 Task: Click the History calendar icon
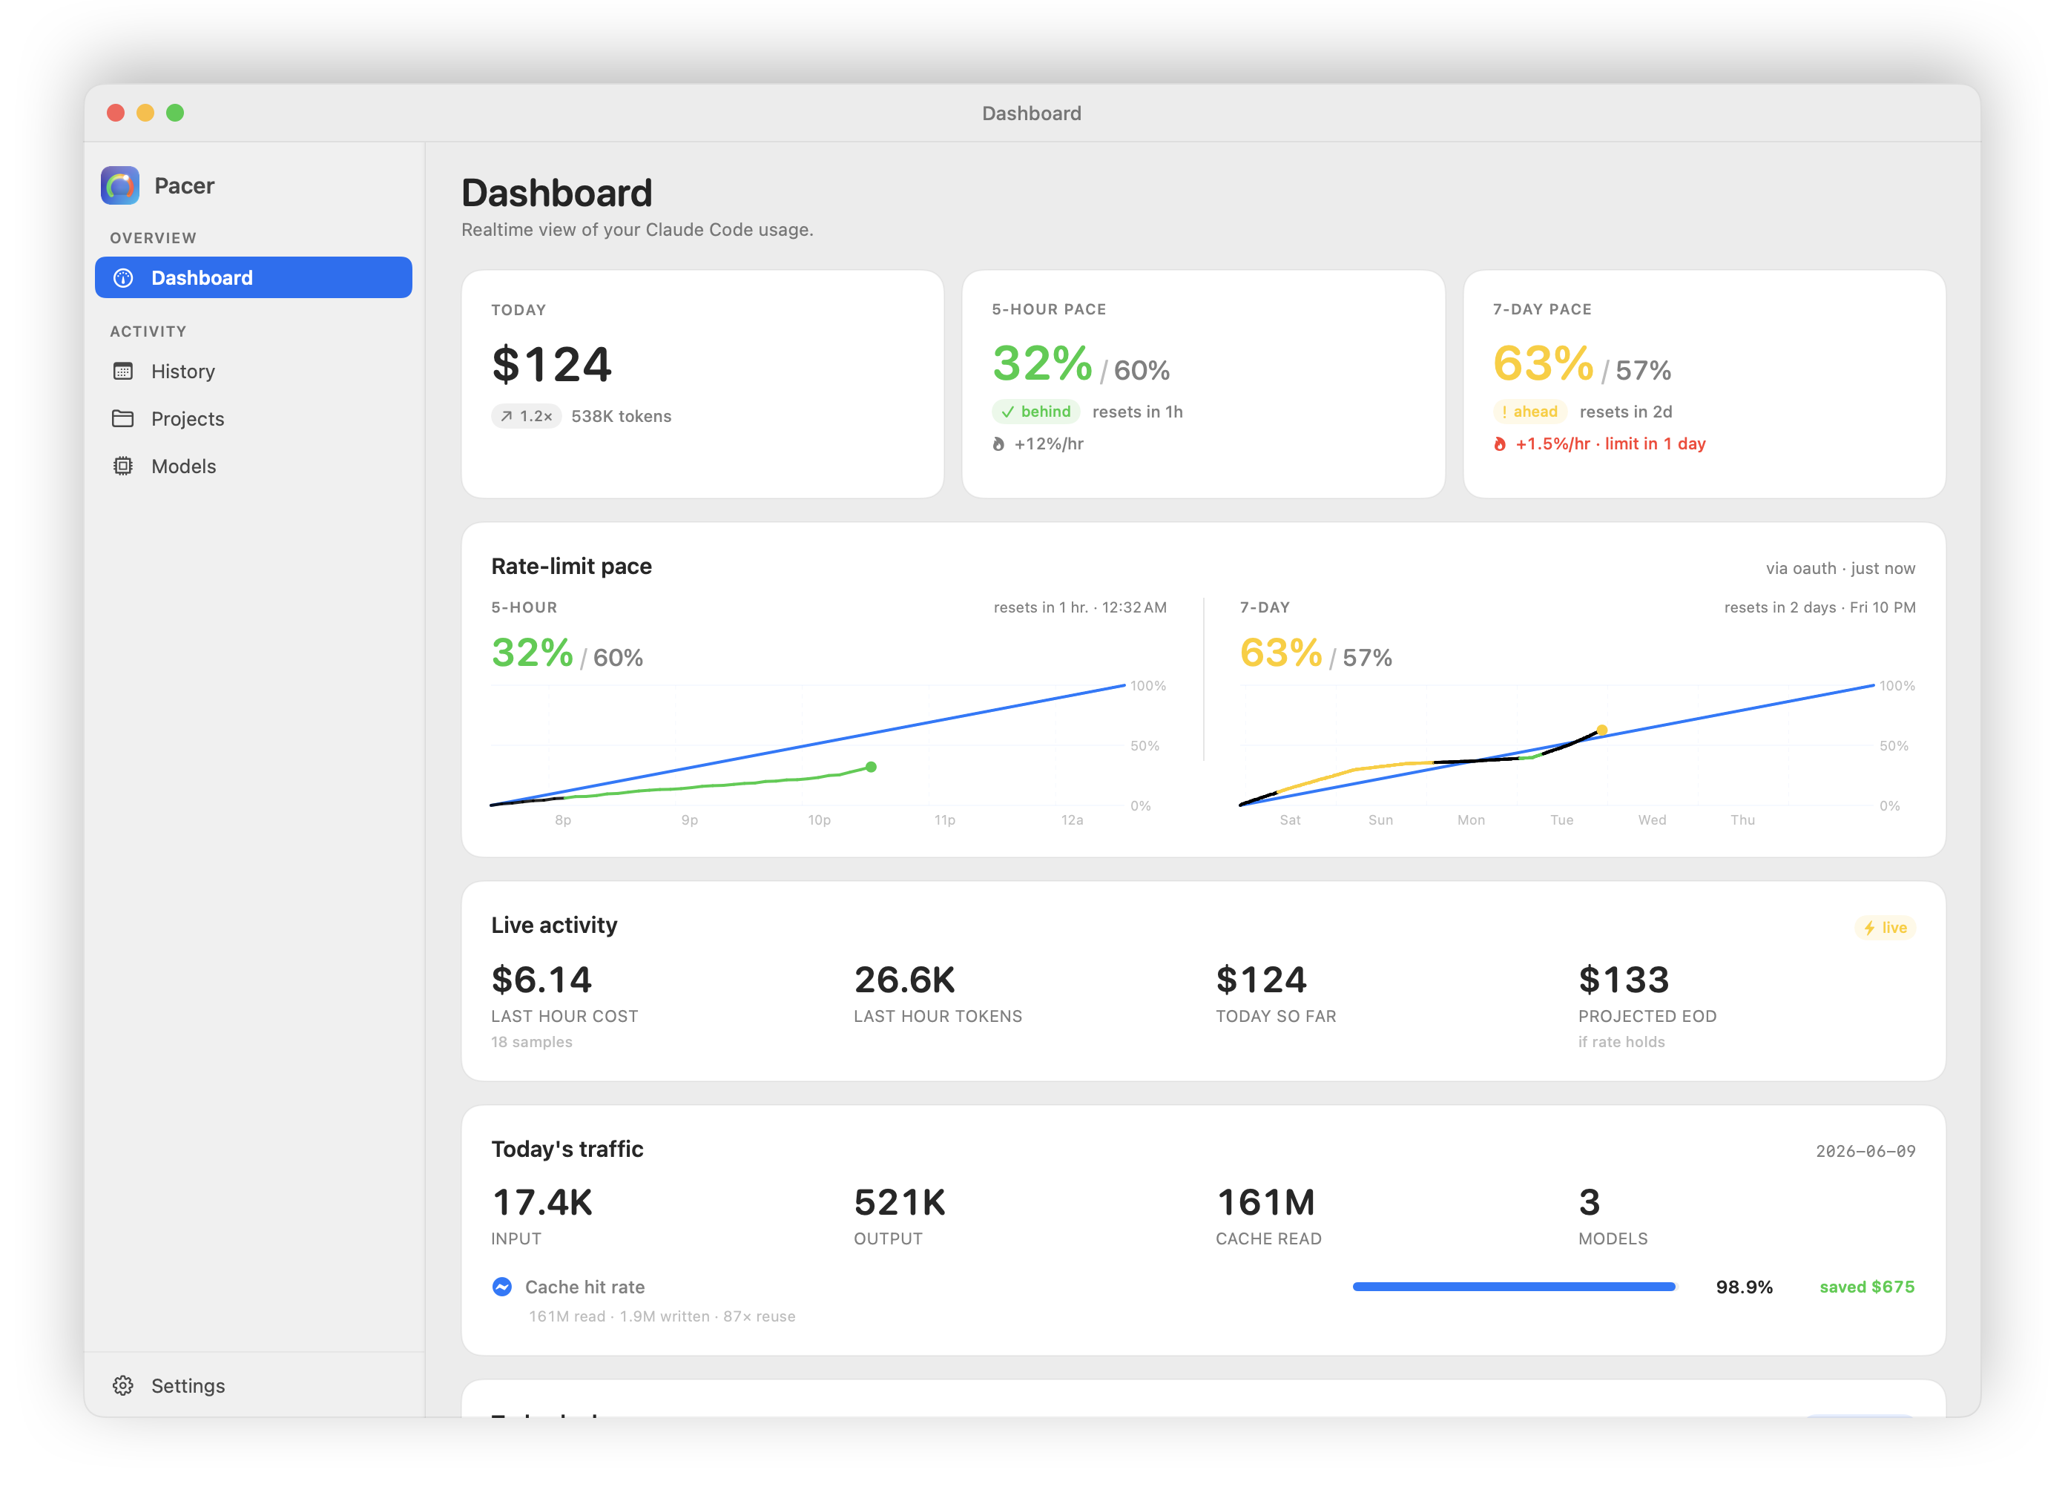pos(123,372)
